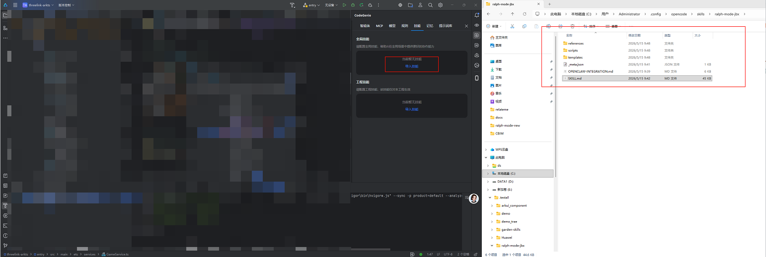Screen dimensions: 766x257
Task: Switch to the 规则 tab in CodeGenie
Action: 404,26
